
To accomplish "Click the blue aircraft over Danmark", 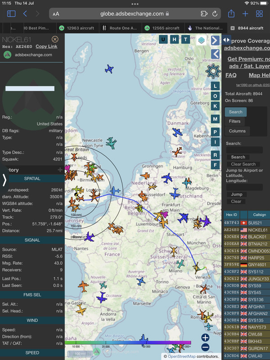I will (177, 132).
